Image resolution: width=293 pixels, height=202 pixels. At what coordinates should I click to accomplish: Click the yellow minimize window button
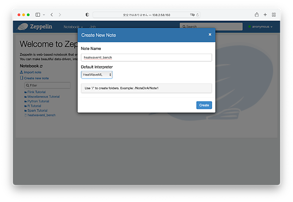pyautogui.click(x=23, y=15)
